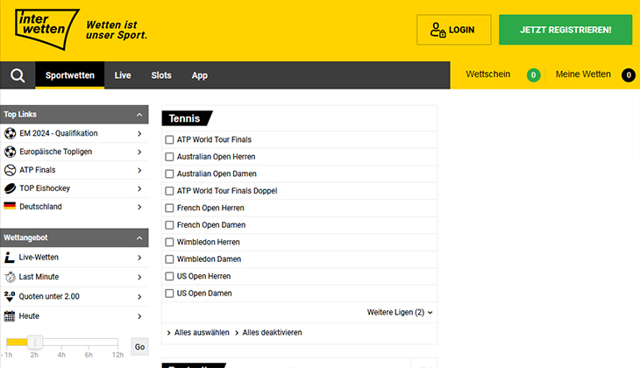This screenshot has height=368, width=640.
Task: Click the login user lock icon
Action: (x=438, y=30)
